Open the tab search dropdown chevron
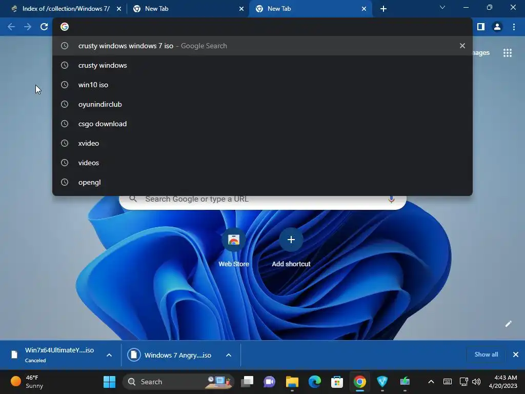525x394 pixels. 442,7
